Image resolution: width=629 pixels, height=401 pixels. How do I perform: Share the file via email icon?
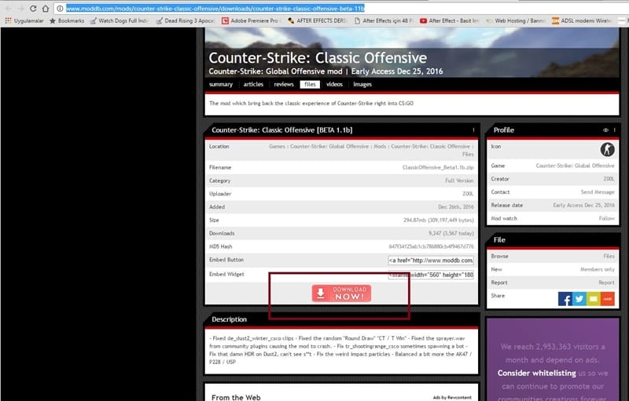point(594,298)
